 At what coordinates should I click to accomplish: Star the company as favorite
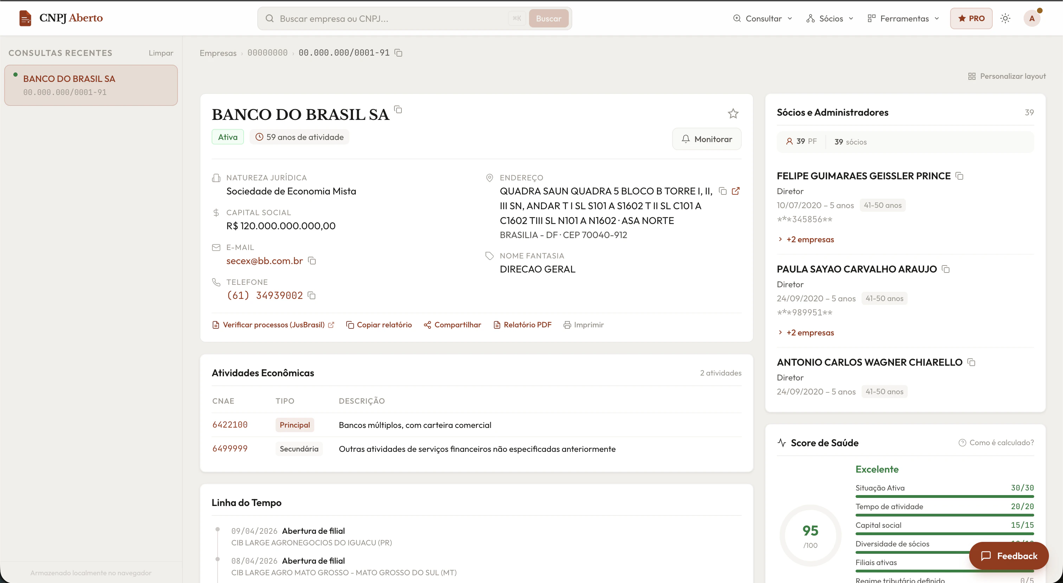733,114
